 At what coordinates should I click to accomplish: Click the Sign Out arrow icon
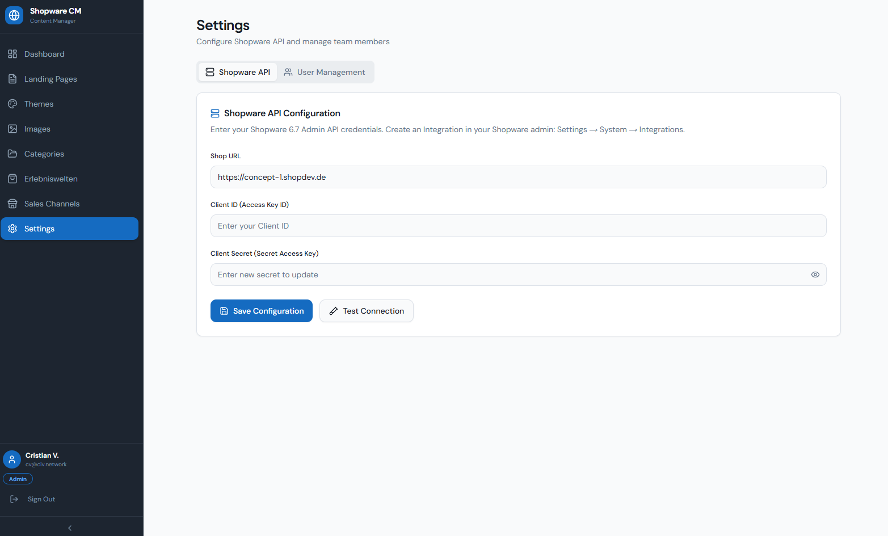[x=14, y=499]
